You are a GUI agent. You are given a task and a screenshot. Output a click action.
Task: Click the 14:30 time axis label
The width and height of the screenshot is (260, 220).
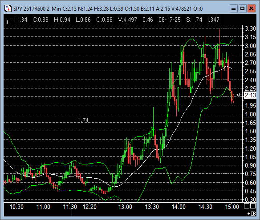[x=205, y=207]
